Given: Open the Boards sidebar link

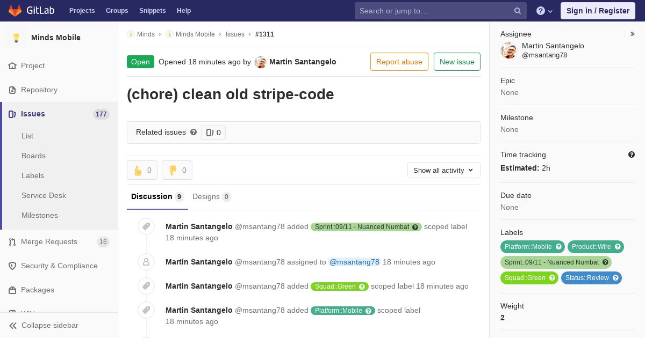Looking at the screenshot, I should [x=33, y=156].
